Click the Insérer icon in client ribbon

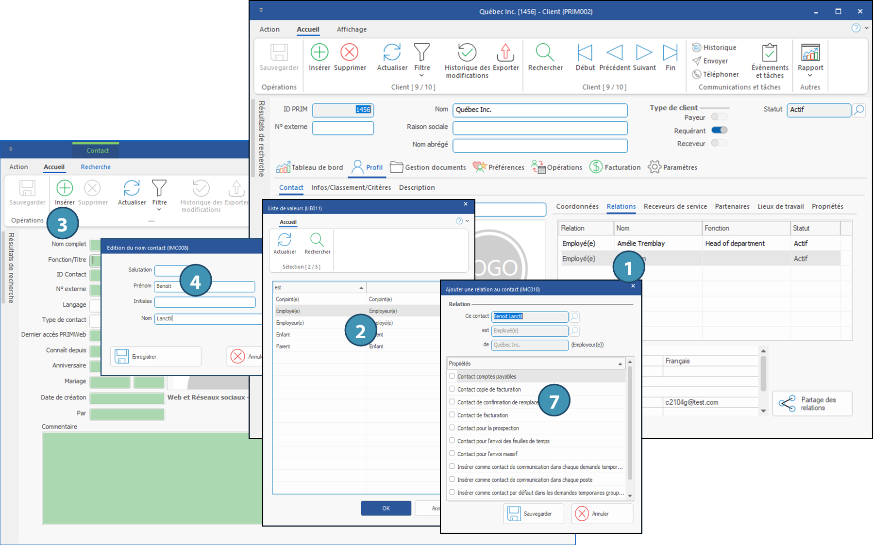click(x=319, y=52)
